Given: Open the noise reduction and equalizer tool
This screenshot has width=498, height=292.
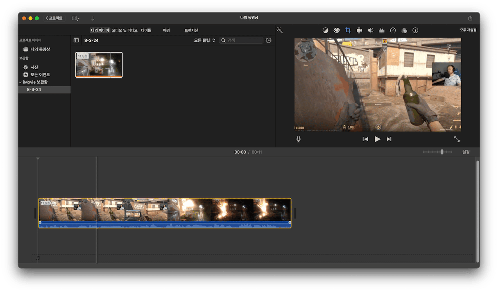Looking at the screenshot, I should click(382, 30).
